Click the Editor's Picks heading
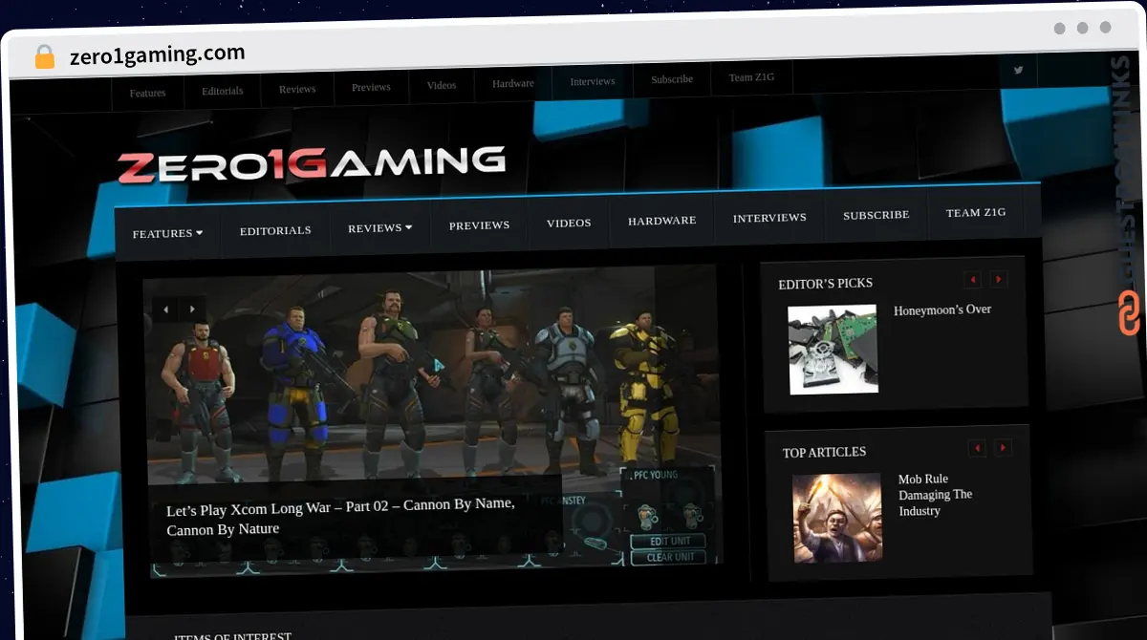 pos(825,284)
